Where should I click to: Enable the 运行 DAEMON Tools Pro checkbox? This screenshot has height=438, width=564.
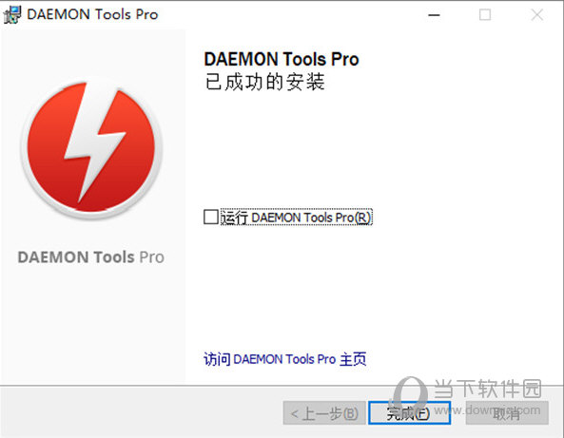click(x=211, y=217)
